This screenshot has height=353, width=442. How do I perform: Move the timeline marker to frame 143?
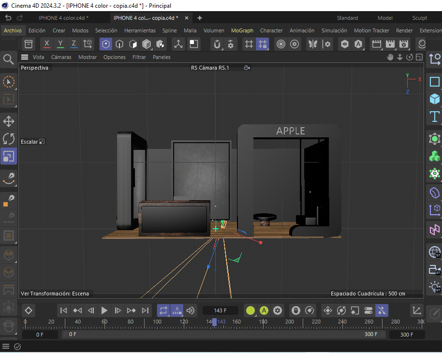click(215, 321)
